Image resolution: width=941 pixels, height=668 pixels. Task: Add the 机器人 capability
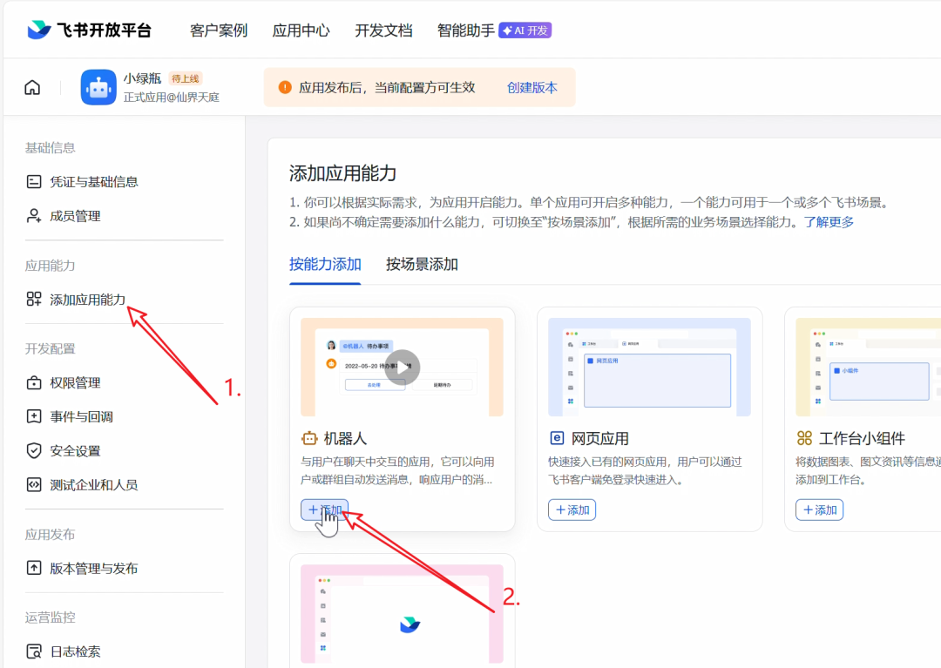tap(325, 509)
